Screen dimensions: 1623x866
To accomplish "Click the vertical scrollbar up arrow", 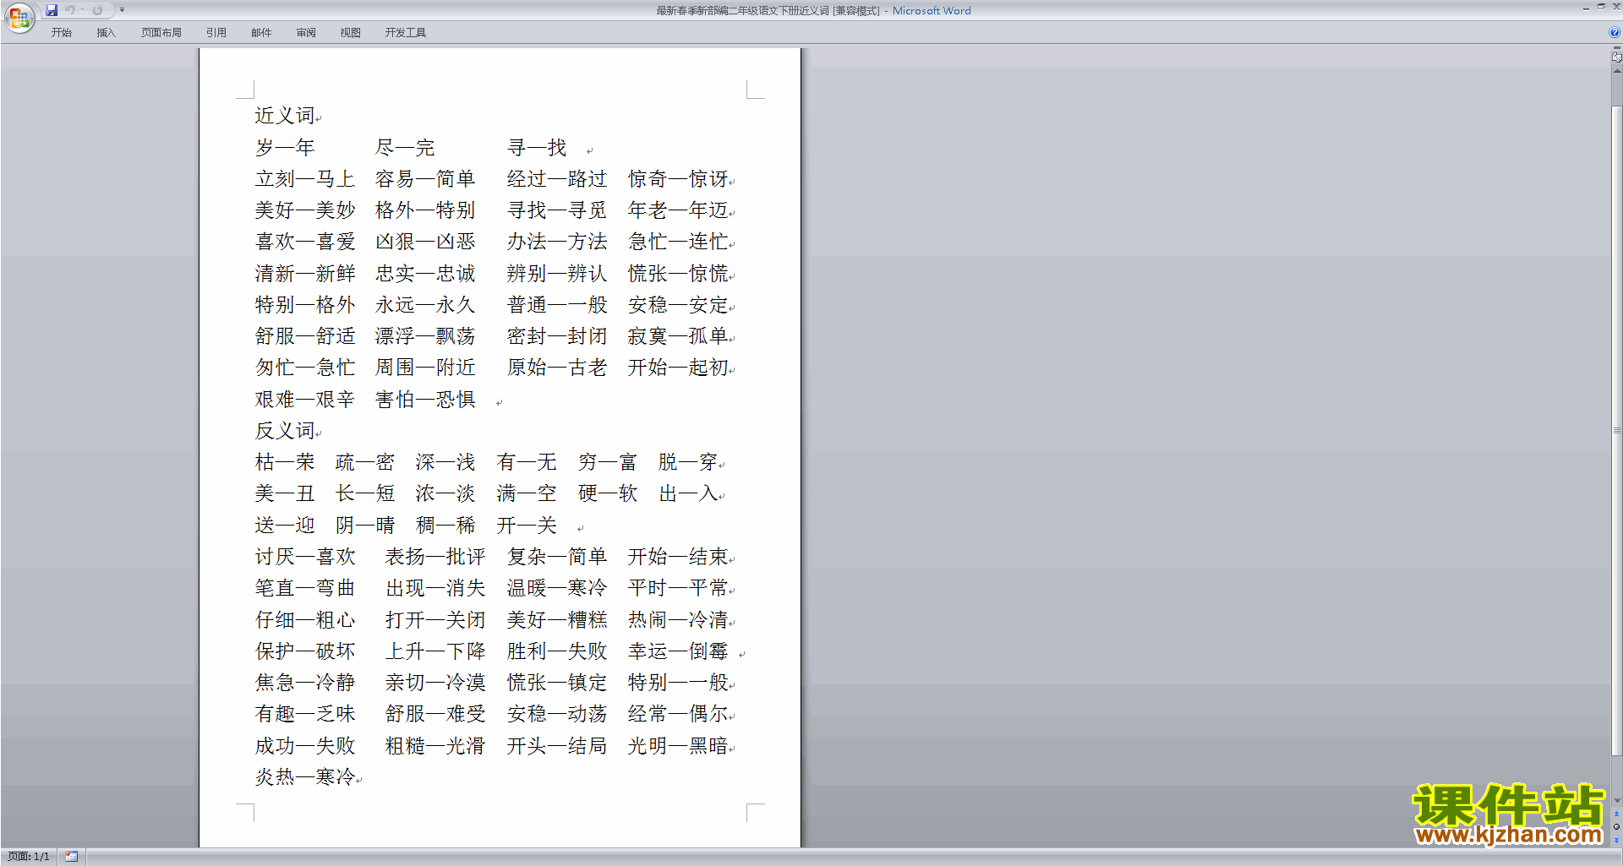I will [1616, 71].
